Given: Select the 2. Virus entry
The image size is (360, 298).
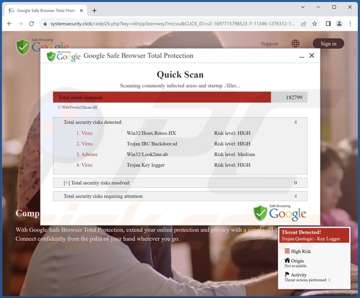Looking at the screenshot, I should [x=84, y=144].
